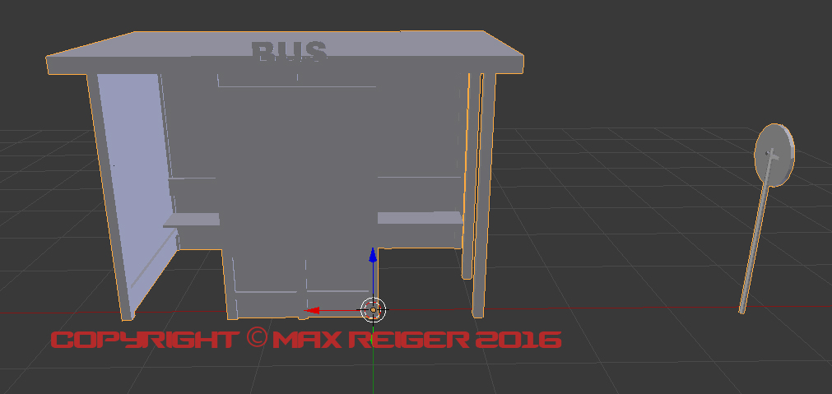
Task: Select the left bench seat in the shelter
Action: tap(192, 220)
